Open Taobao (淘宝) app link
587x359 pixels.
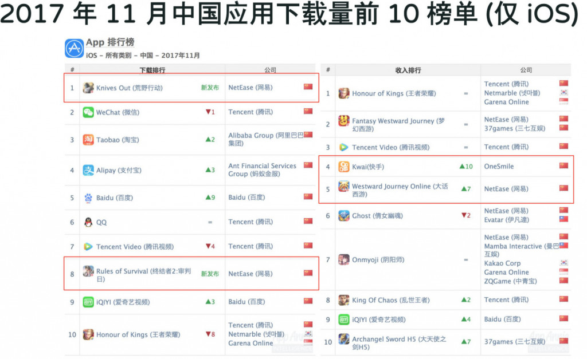coord(118,140)
